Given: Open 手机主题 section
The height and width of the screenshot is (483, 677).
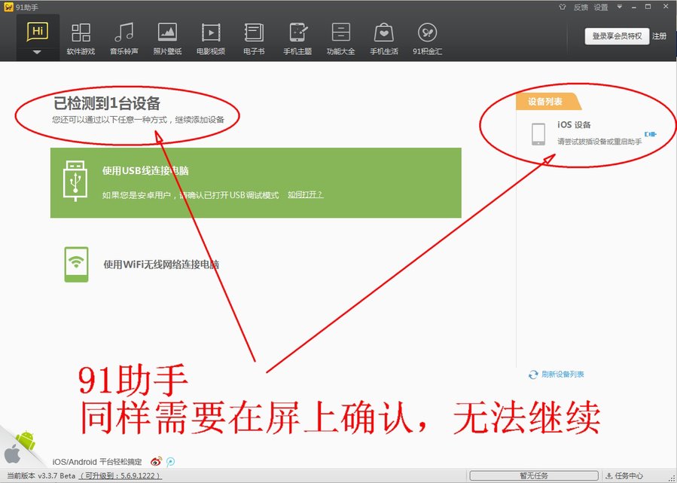Looking at the screenshot, I should click(x=297, y=39).
